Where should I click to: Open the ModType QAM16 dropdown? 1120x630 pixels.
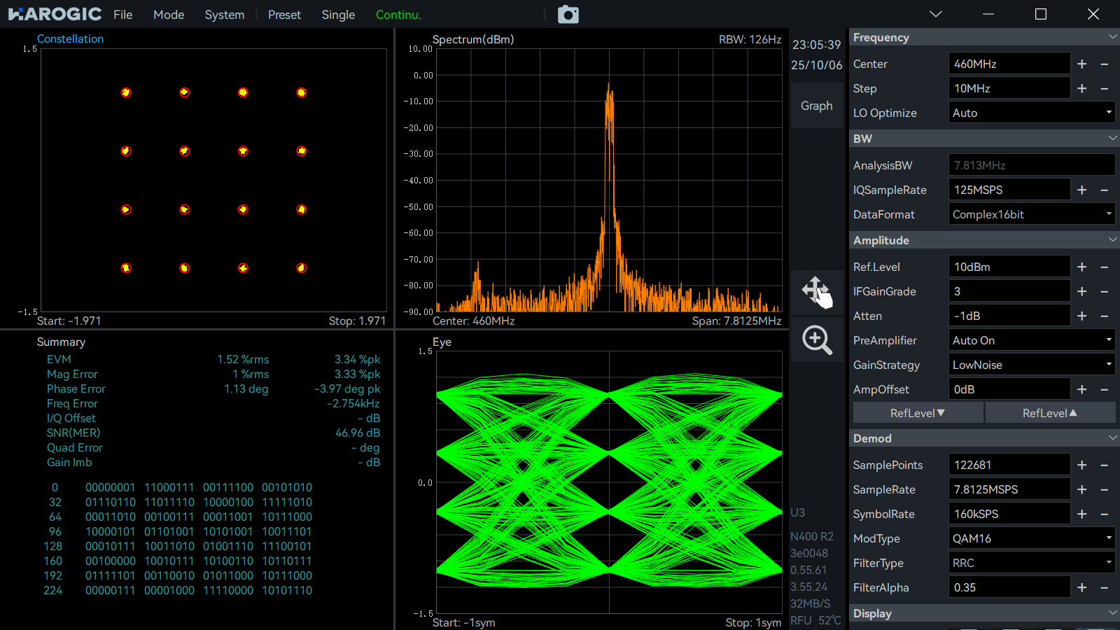click(1031, 538)
